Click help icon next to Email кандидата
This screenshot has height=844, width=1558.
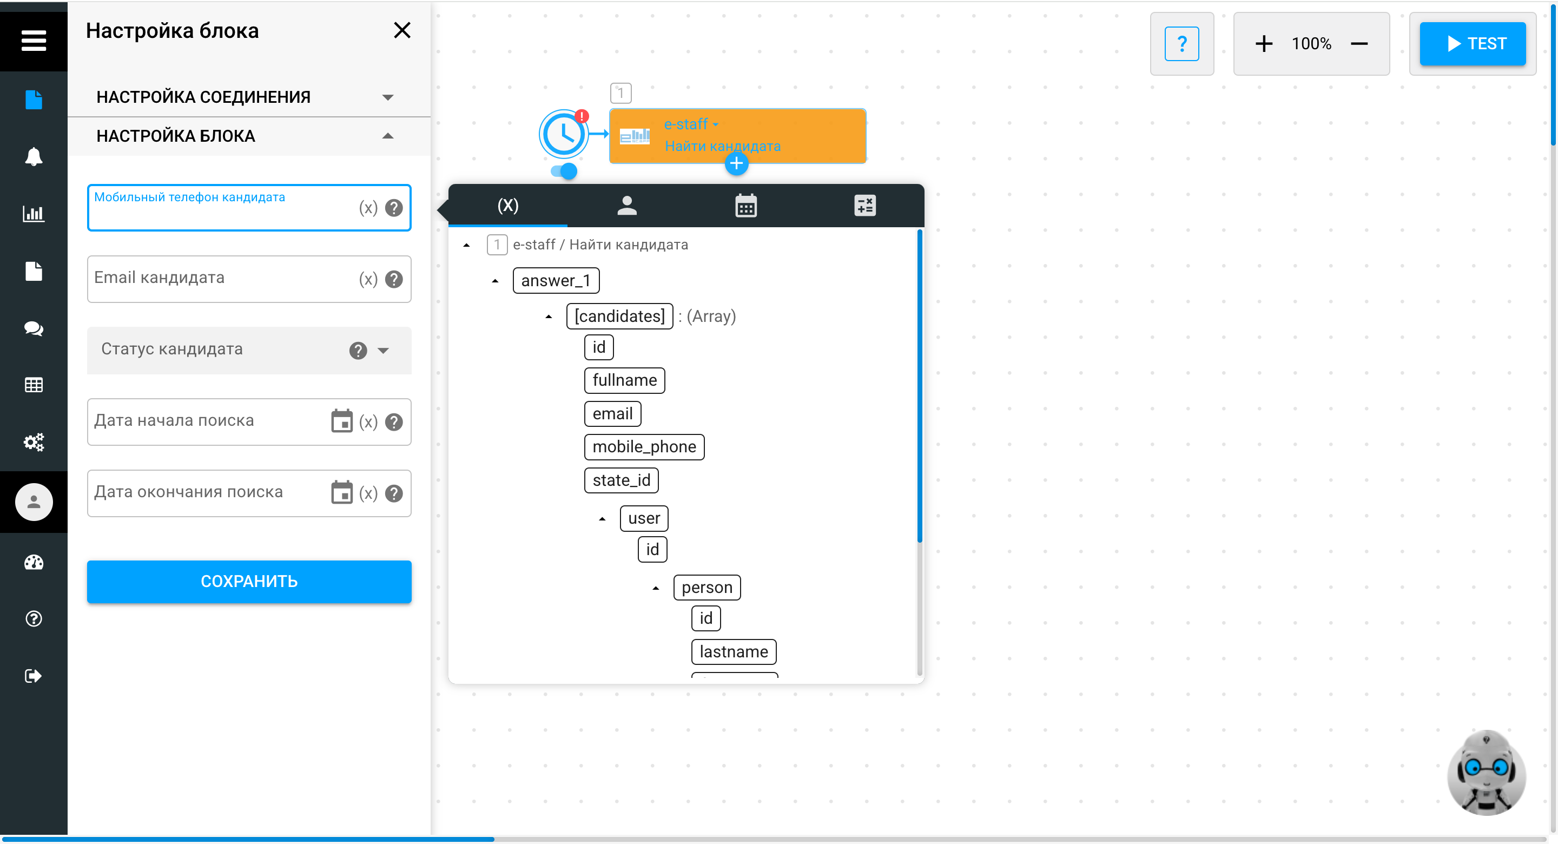[394, 279]
